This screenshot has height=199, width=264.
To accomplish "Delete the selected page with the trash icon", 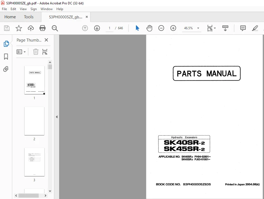I will (x=36, y=52).
